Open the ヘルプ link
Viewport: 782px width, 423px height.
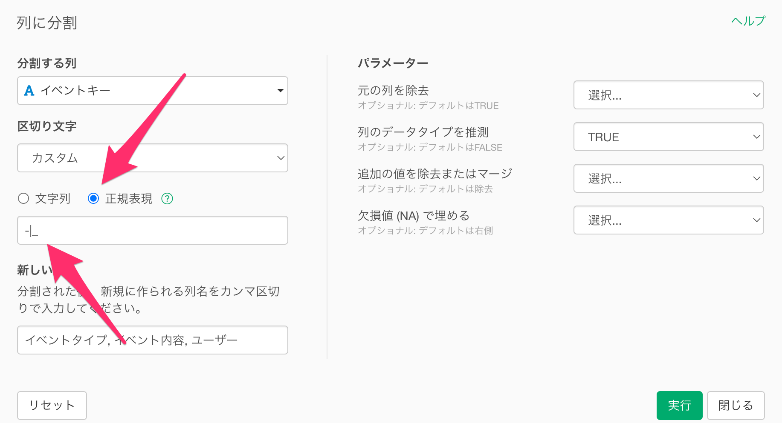pyautogui.click(x=748, y=21)
